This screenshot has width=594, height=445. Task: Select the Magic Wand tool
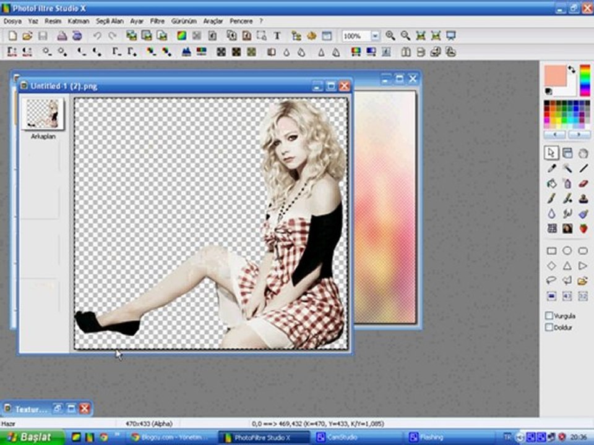pyautogui.click(x=567, y=168)
